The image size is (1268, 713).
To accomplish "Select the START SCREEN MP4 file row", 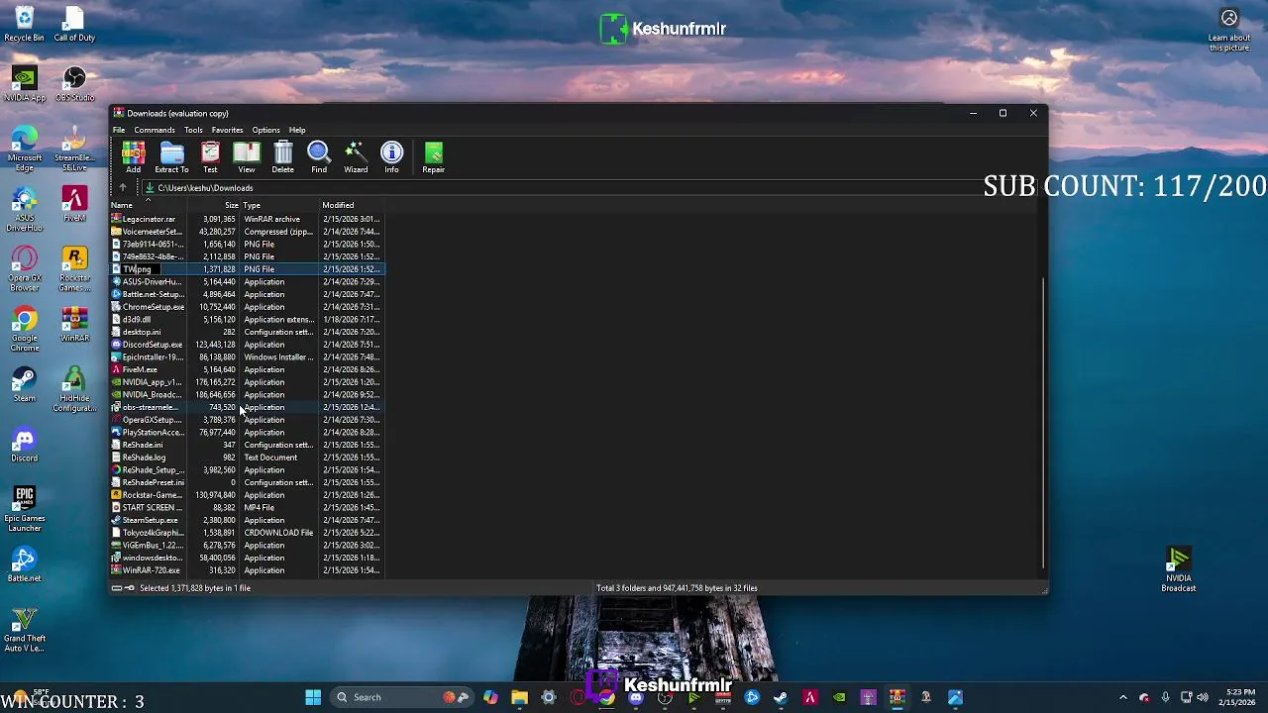I will point(246,508).
